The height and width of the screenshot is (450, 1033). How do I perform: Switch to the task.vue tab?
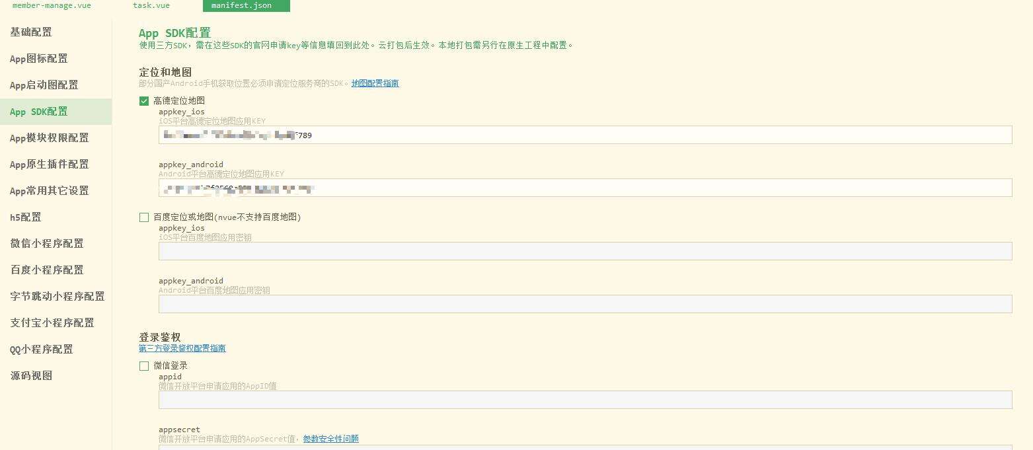(x=151, y=5)
